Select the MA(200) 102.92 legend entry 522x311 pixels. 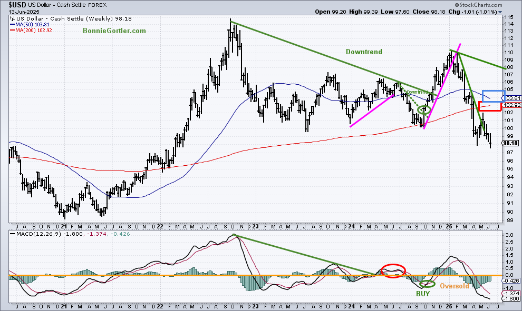point(31,30)
